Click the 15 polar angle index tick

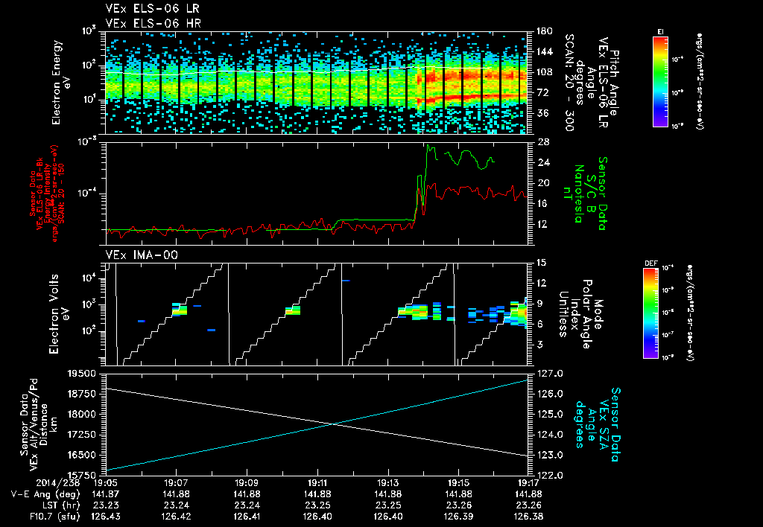[x=541, y=263]
